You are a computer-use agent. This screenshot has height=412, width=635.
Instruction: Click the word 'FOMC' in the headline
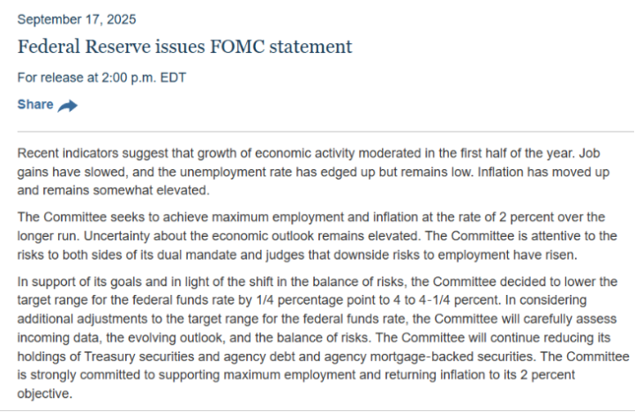point(236,47)
